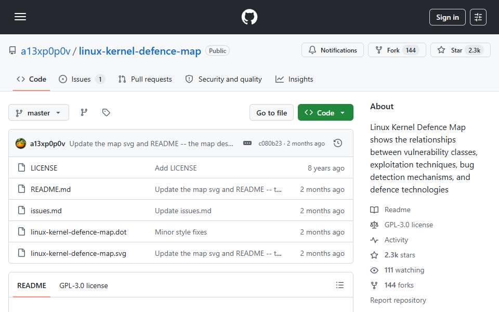Click file icon beside linux-kernel-defence-map.svg

click(21, 253)
